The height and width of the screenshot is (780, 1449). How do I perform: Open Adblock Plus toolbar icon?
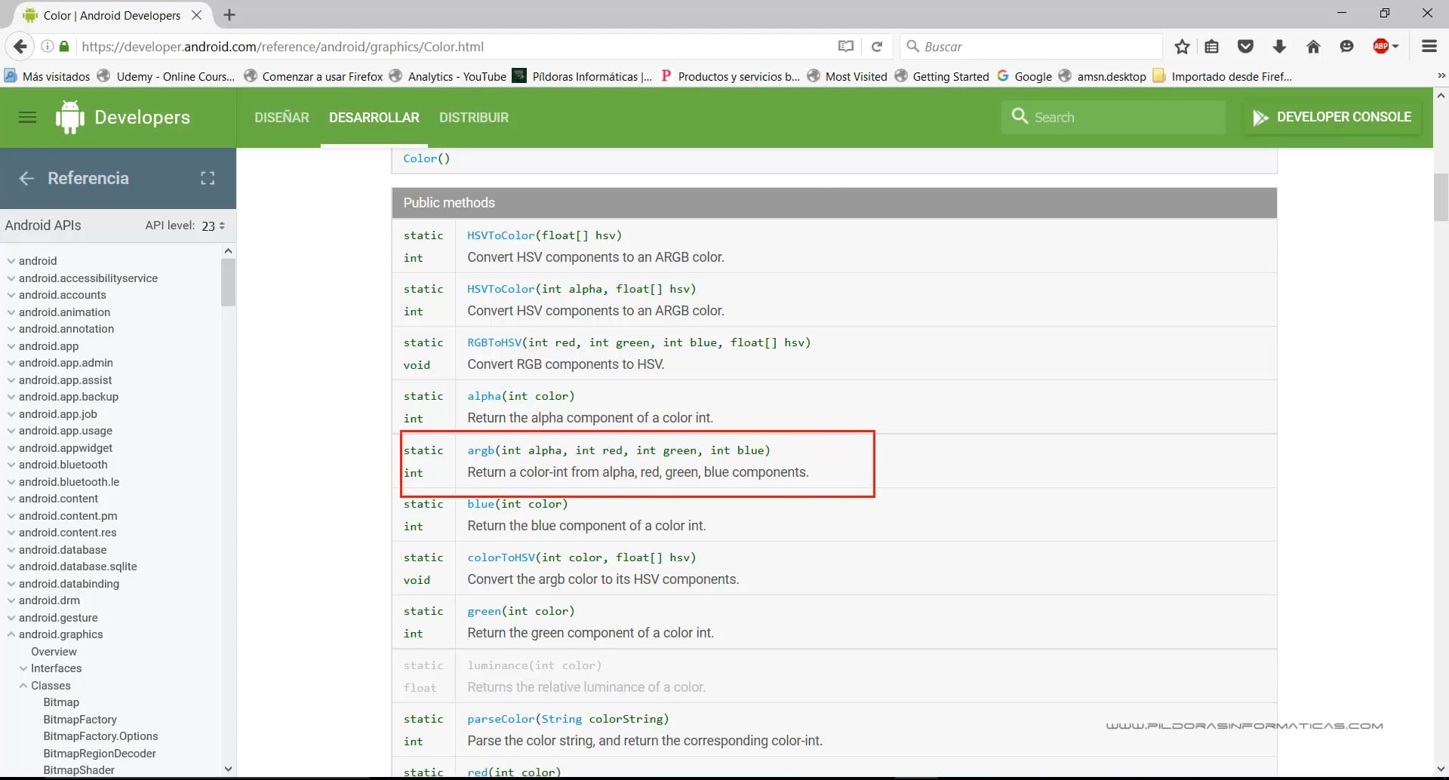coord(1382,47)
